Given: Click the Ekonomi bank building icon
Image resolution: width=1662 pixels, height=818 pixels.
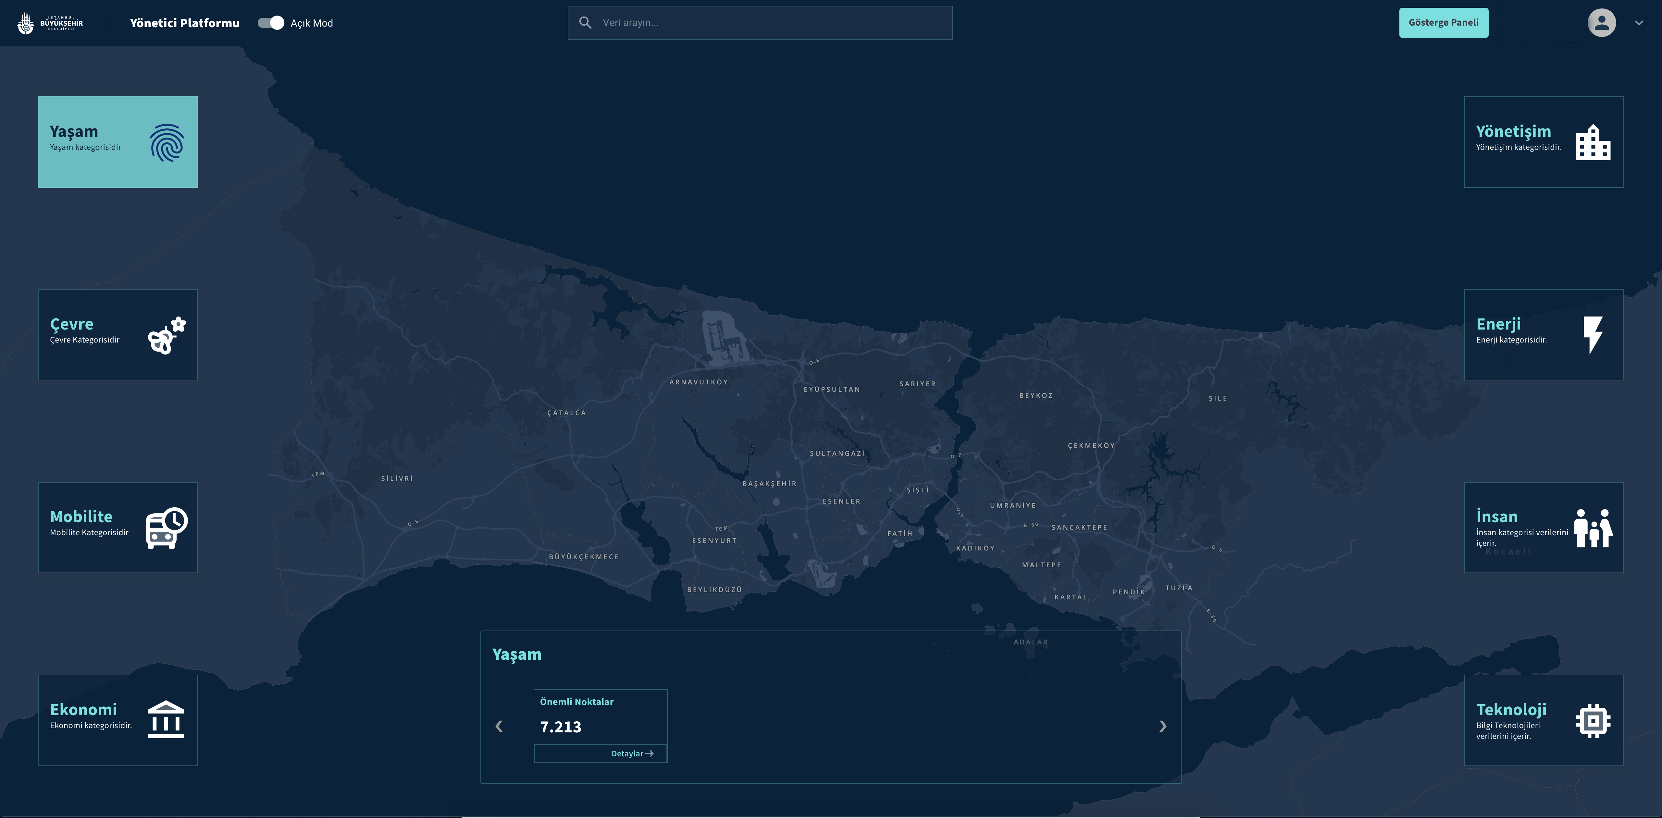Looking at the screenshot, I should pyautogui.click(x=166, y=719).
